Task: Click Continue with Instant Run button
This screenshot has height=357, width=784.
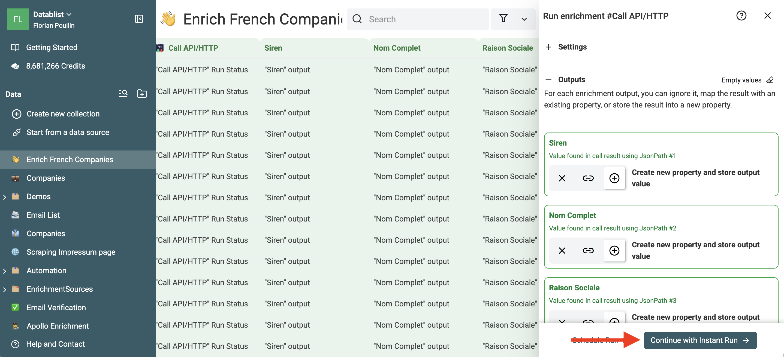Action: pyautogui.click(x=700, y=340)
